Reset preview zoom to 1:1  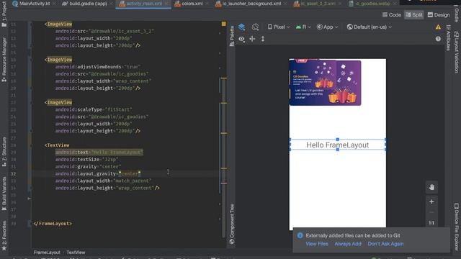click(431, 223)
